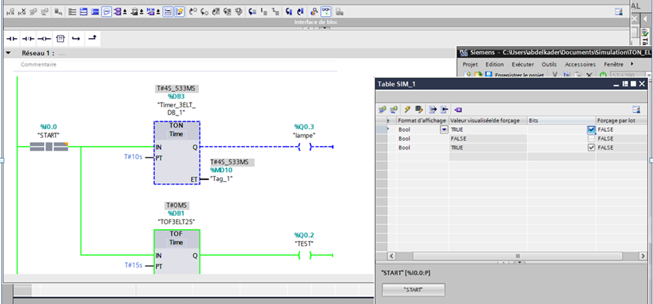Open the Exécuter menu in PLCSIM
The image size is (653, 304).
coord(522,64)
